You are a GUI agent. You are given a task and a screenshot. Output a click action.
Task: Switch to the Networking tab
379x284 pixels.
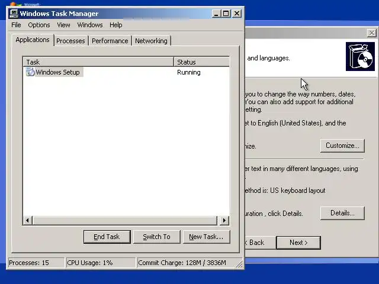click(151, 41)
